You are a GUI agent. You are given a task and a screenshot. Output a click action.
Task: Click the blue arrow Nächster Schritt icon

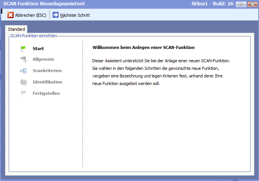(56, 15)
